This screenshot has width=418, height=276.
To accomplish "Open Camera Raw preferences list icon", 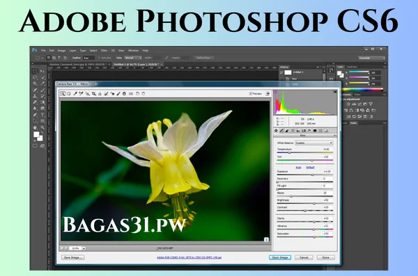I will click(x=131, y=94).
